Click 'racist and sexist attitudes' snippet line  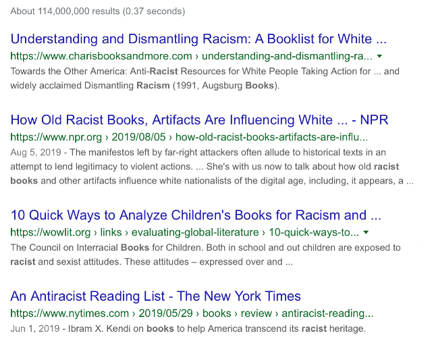(151, 262)
